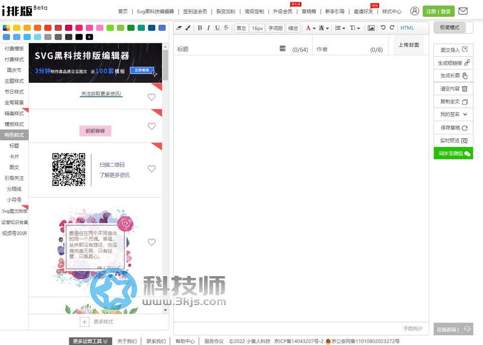Click the emoji icon in title field
Screen dimensions: 483x345
283,48
